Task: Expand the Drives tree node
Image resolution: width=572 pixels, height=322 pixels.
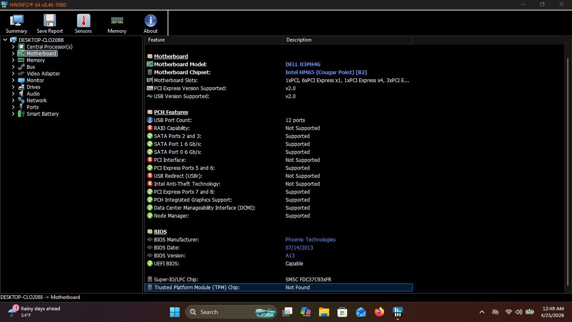Action: tap(13, 87)
